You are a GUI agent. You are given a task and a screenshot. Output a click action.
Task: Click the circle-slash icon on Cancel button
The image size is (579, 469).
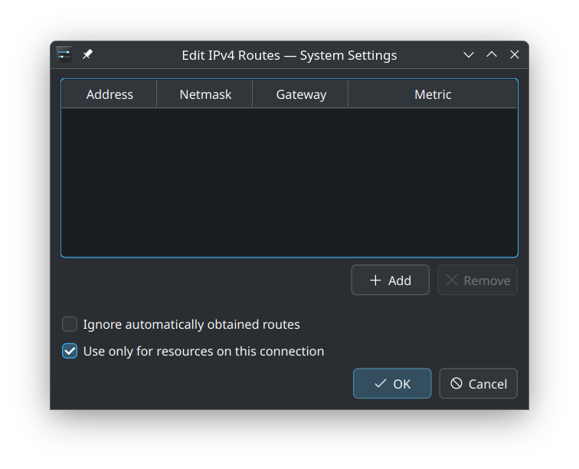[456, 384]
